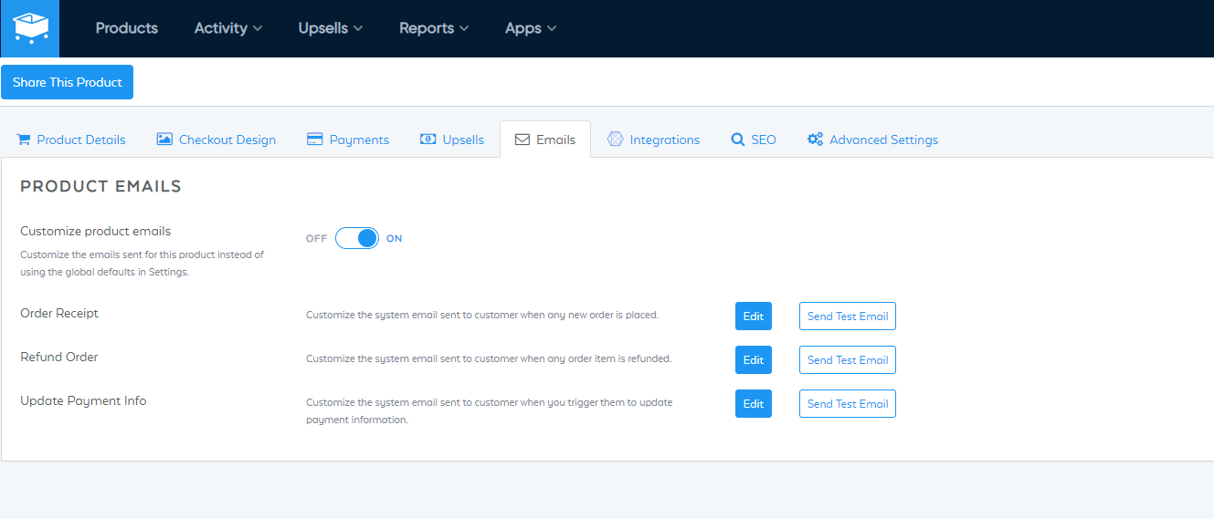Click the credit card icon beside Payments
This screenshot has height=519, width=1214.
315,140
